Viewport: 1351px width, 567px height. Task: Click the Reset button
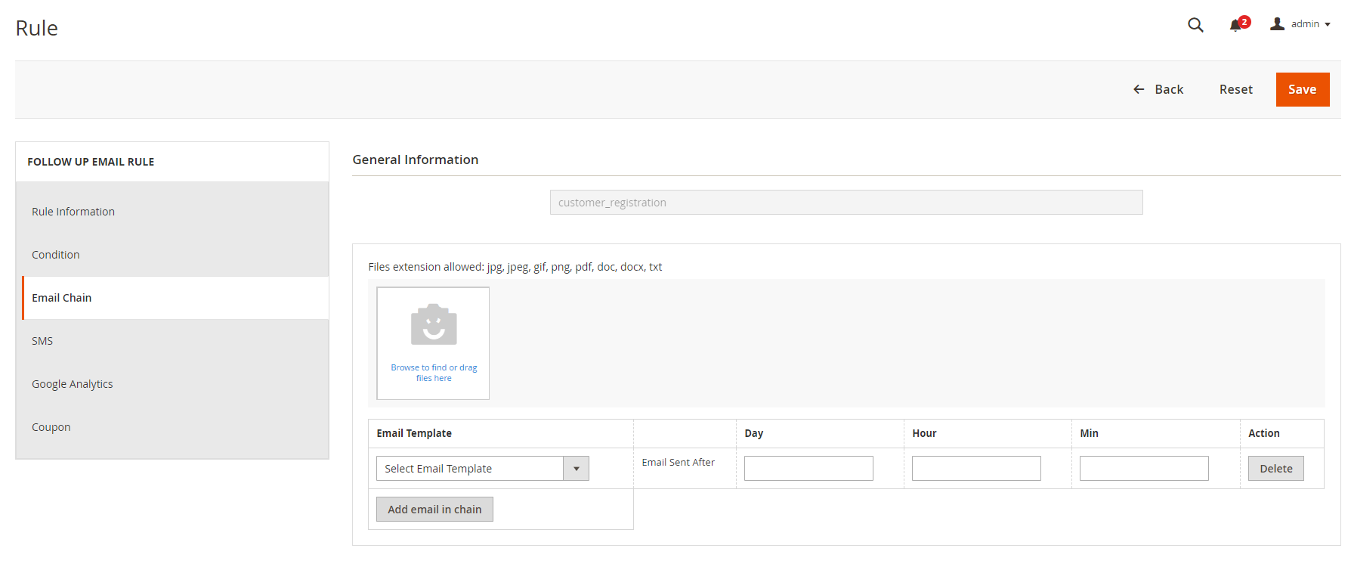tap(1235, 89)
